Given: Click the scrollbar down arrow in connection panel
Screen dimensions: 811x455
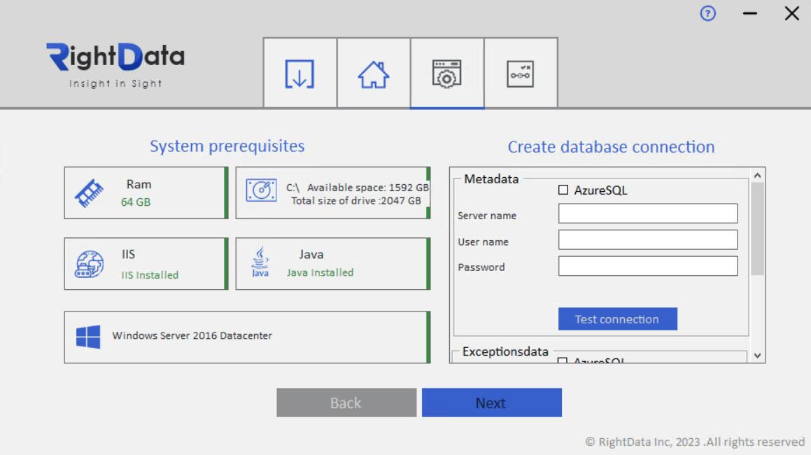Looking at the screenshot, I should coord(758,357).
